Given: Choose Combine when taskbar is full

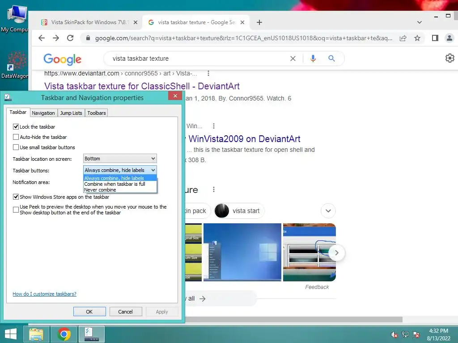Looking at the screenshot, I should (120, 184).
